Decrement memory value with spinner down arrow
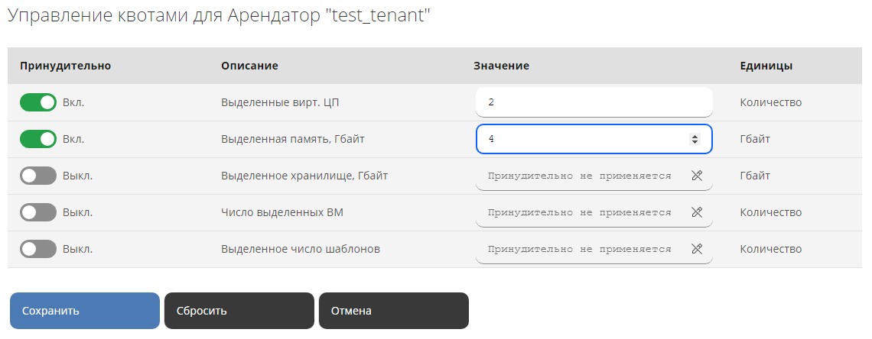The width and height of the screenshot is (872, 339). 695,142
